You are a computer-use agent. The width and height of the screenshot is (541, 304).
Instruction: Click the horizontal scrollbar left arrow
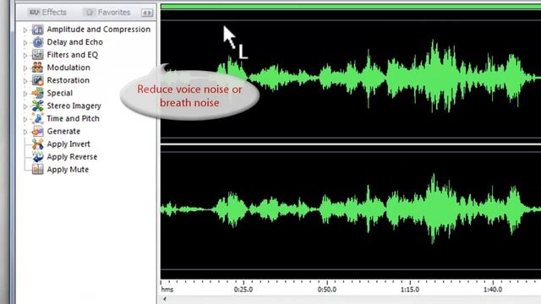point(165,299)
